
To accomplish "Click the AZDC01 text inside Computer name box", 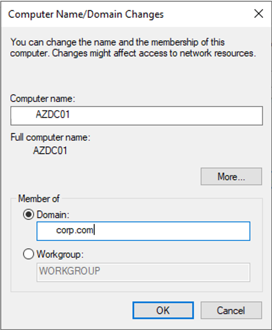I will pyautogui.click(x=53, y=115).
